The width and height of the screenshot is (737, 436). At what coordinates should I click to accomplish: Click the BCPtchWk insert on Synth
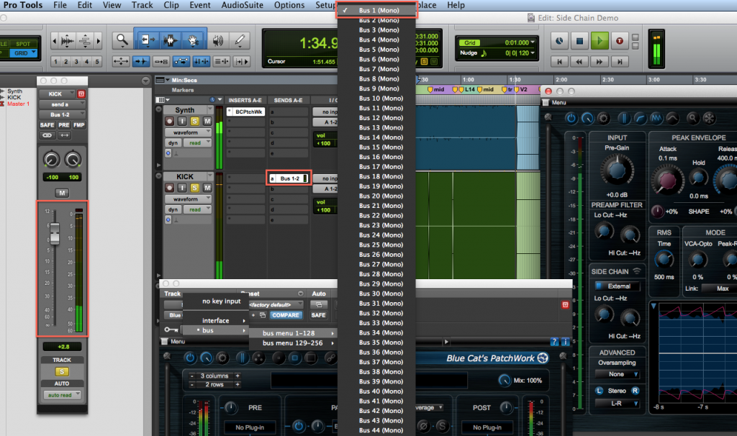(246, 112)
